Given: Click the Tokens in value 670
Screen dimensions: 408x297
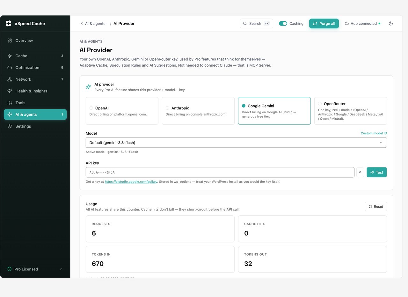Looking at the screenshot, I should click(x=98, y=264).
